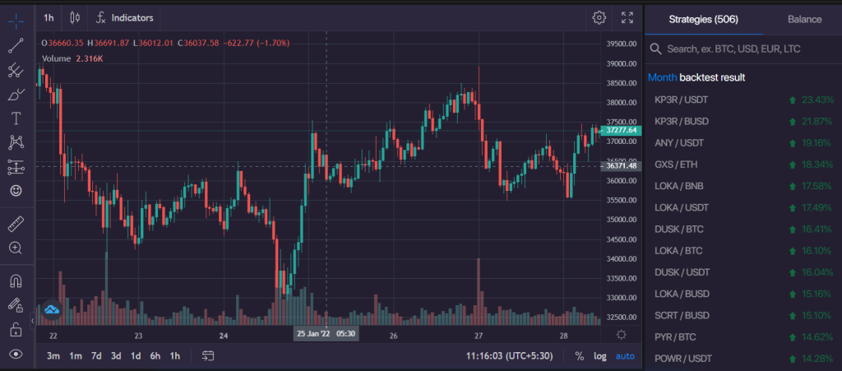Activate the ruler measure tool
This screenshot has width=842, height=371.
[16, 224]
